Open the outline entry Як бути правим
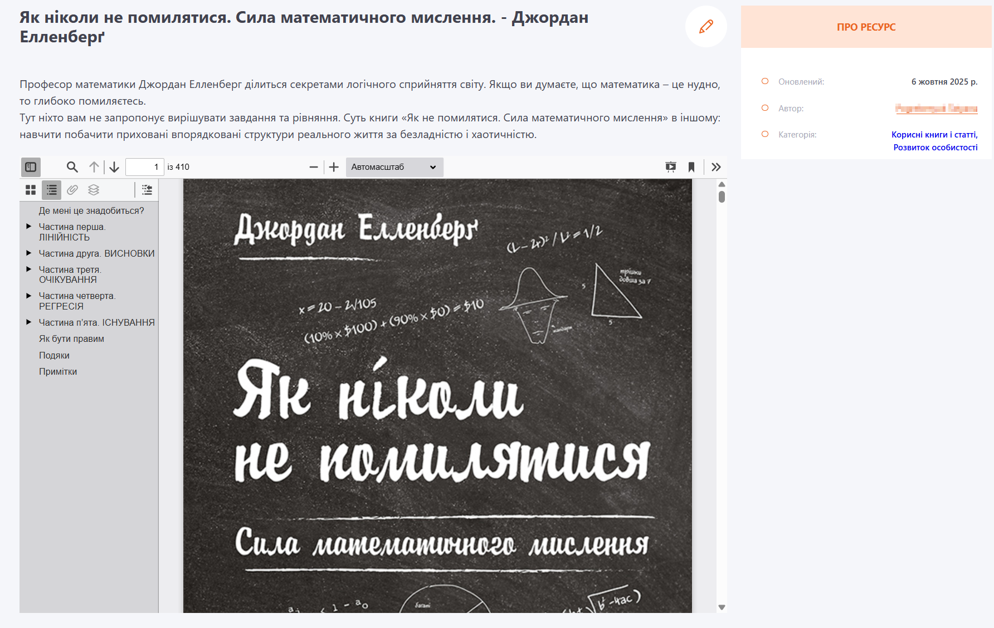The height and width of the screenshot is (628, 994). pyautogui.click(x=71, y=338)
